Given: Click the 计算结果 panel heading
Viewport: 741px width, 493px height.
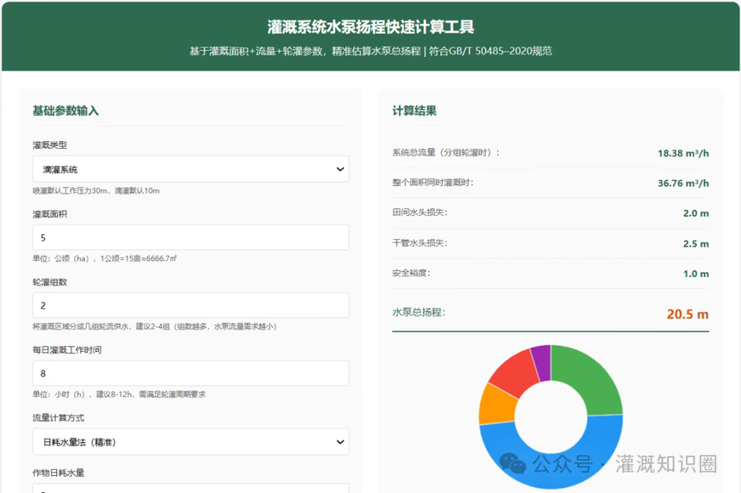Looking at the screenshot, I should [414, 111].
